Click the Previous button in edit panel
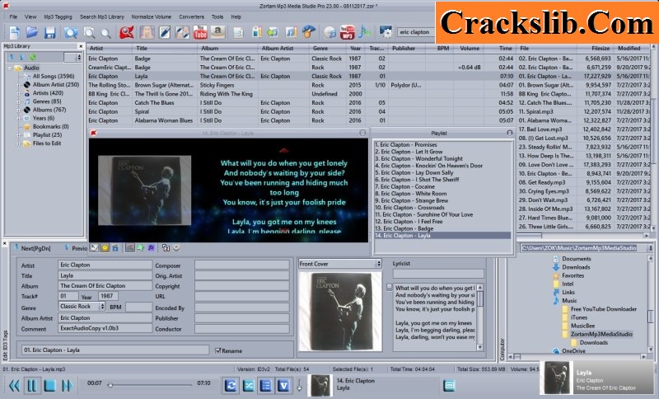The height and width of the screenshot is (399, 659). click(76, 248)
